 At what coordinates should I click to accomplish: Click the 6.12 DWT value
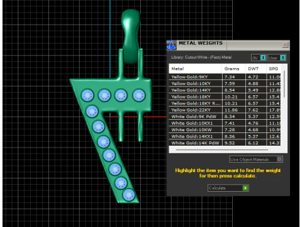253,143
